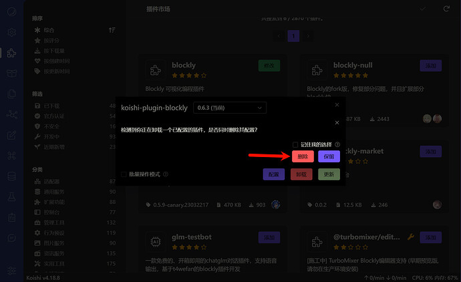Screen dimensions: 461x282
Task: Select the 控制台 category
Action: tap(75, 212)
